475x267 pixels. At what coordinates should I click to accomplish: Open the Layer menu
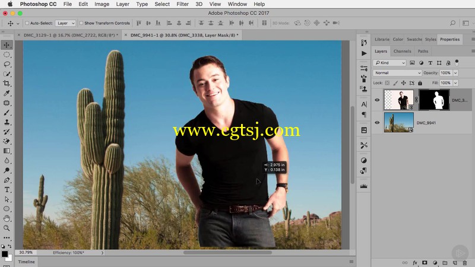[x=123, y=4]
